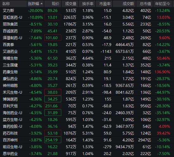The image size is (174, 157).
Task: Click the 39.42% year-to-date value
Action: pos(163,133)
